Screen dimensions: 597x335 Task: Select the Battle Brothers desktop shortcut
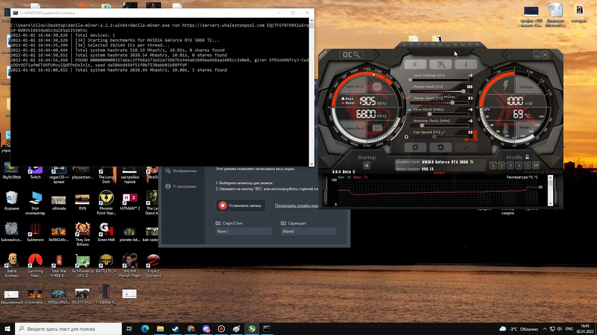(x=12, y=266)
